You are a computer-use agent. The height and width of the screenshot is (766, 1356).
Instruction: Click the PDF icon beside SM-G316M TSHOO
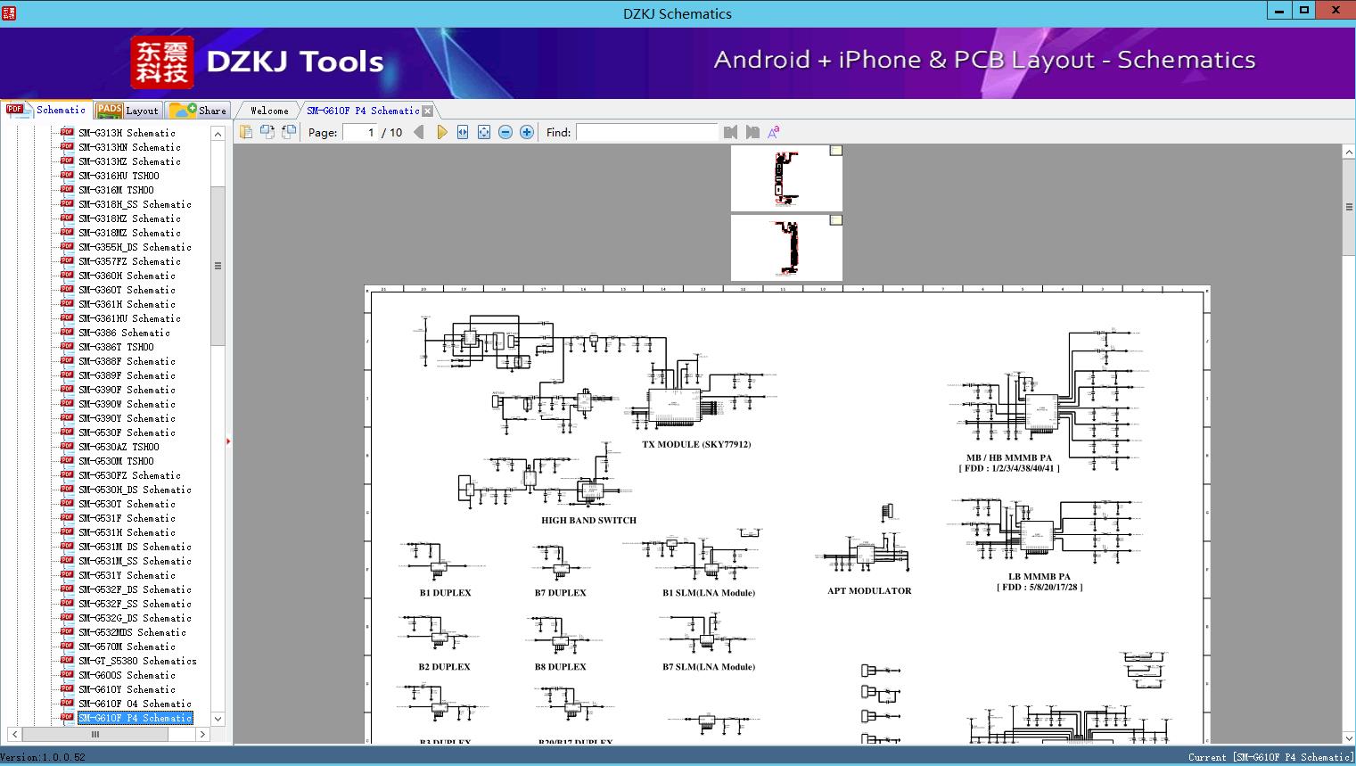click(67, 189)
